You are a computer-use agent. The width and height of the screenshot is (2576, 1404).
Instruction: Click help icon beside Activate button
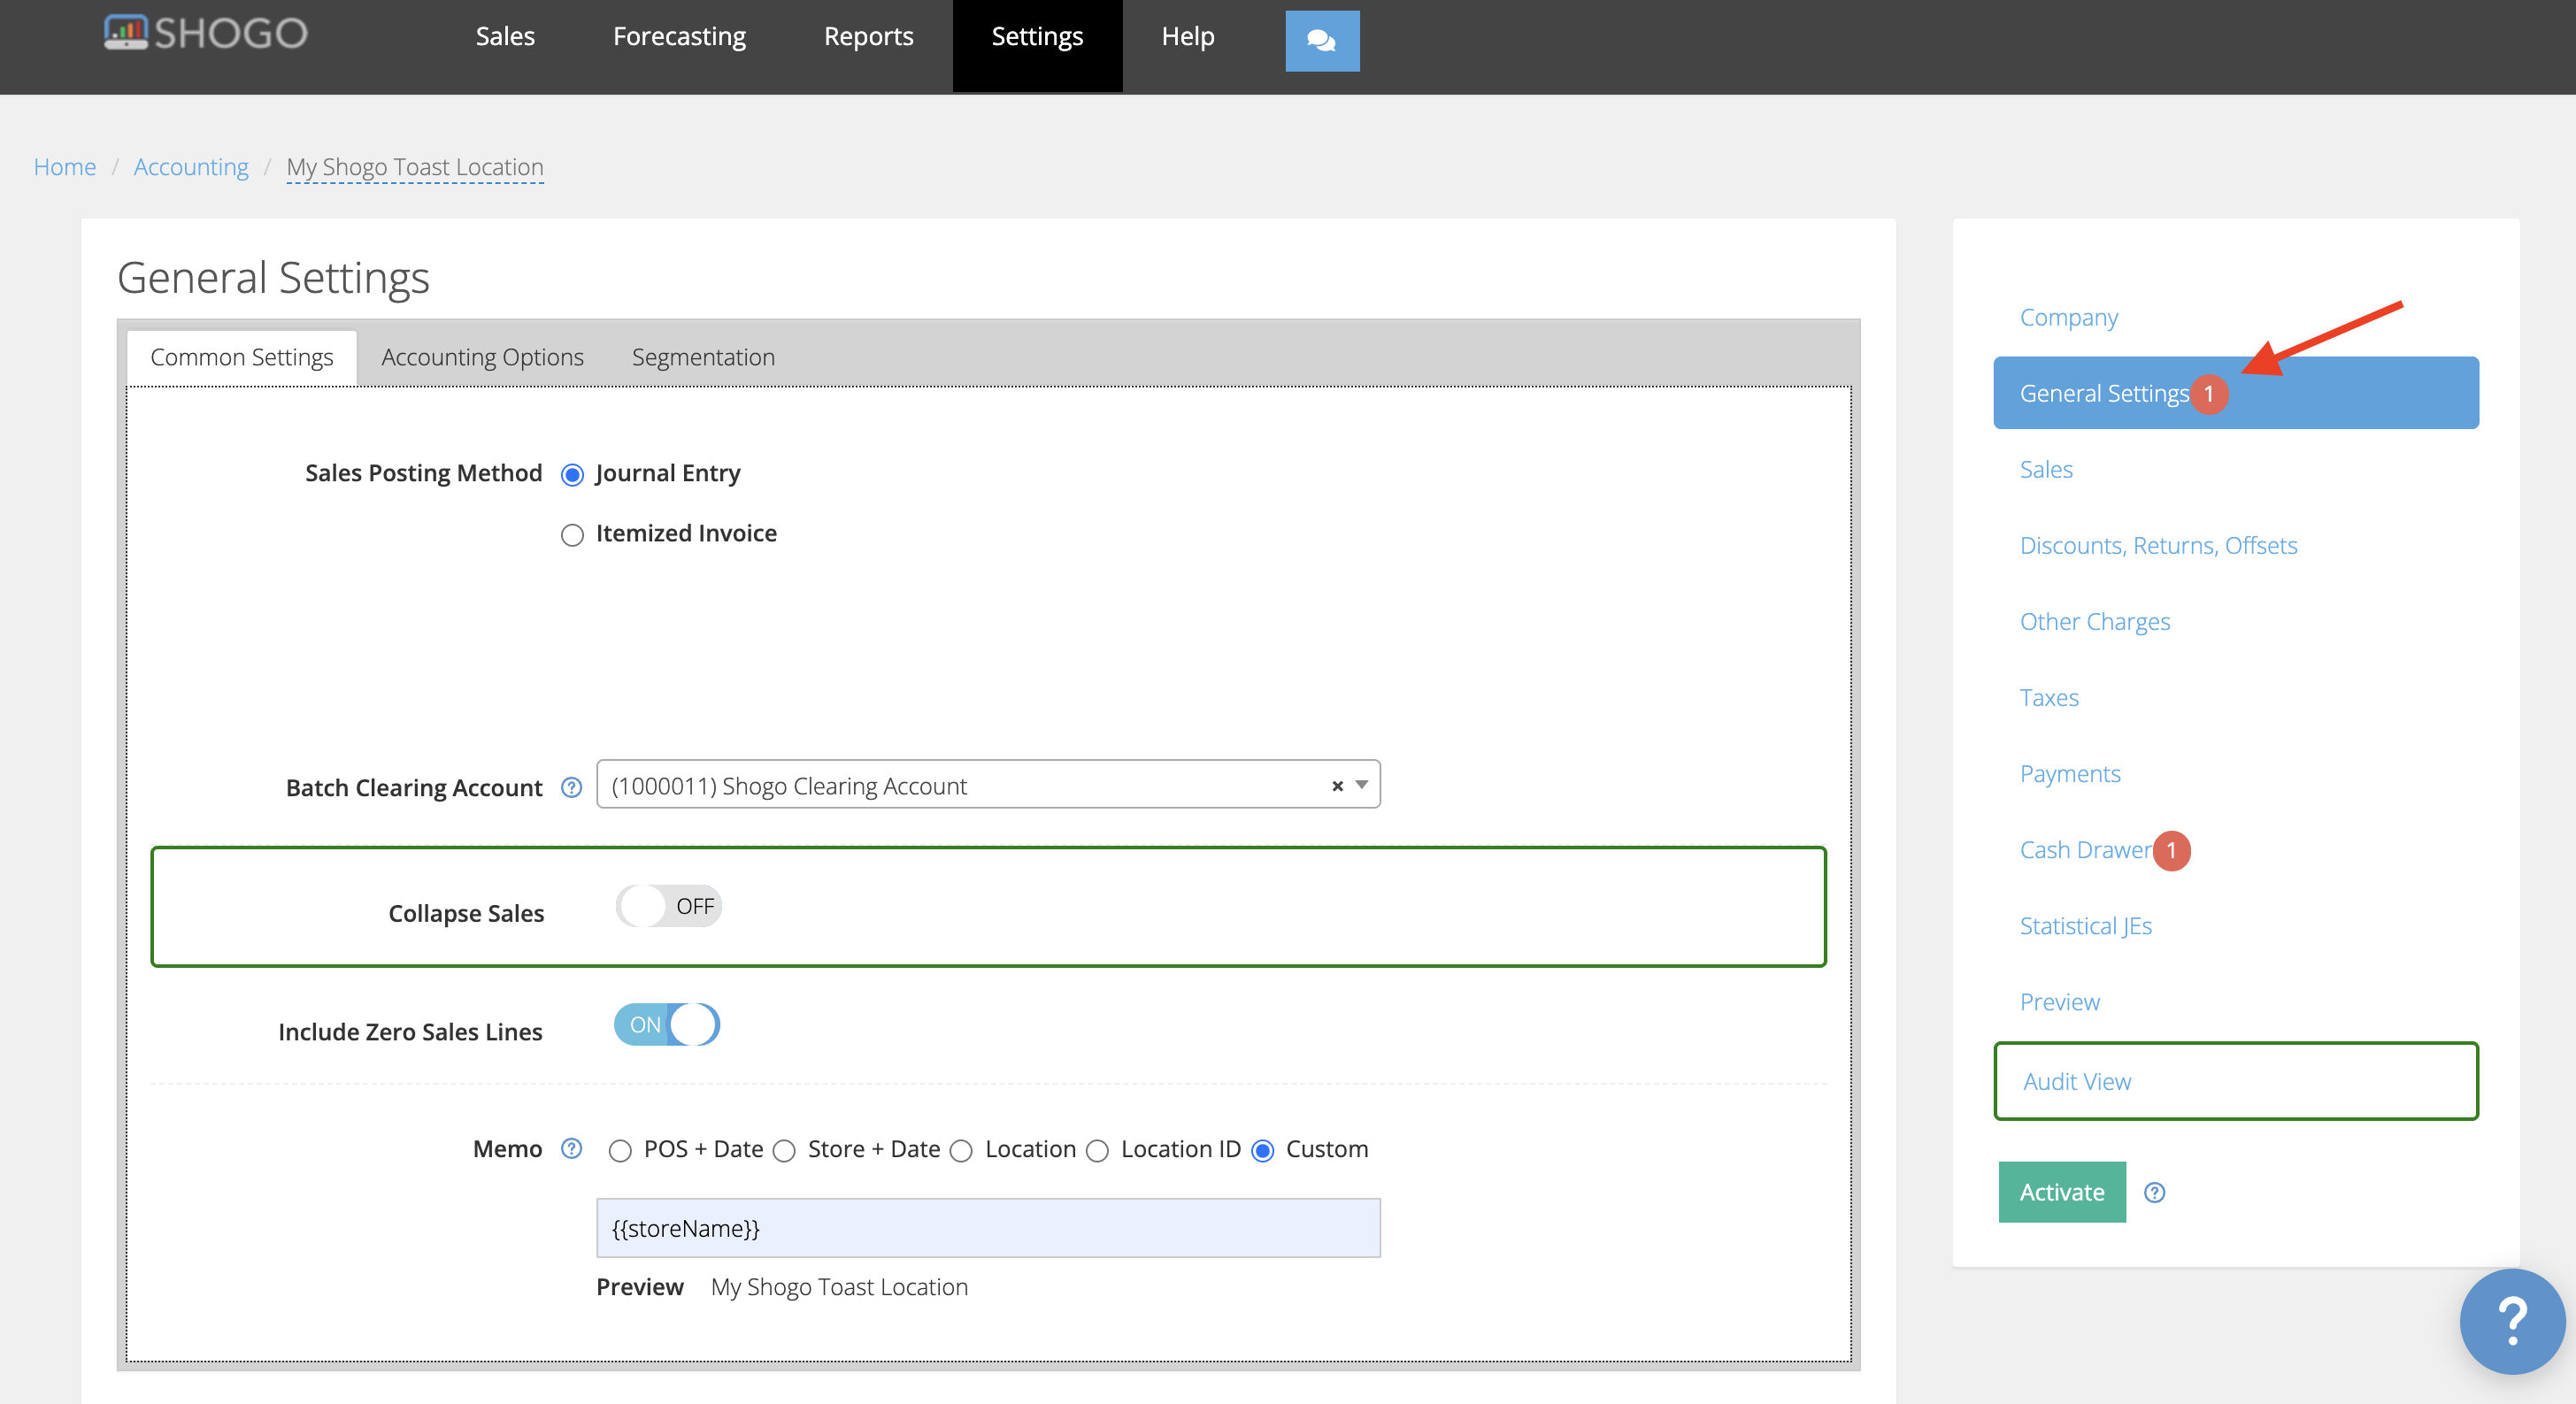2155,1191
